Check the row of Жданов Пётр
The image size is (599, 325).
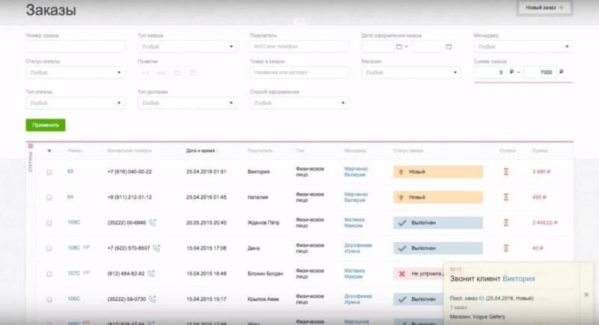click(49, 223)
